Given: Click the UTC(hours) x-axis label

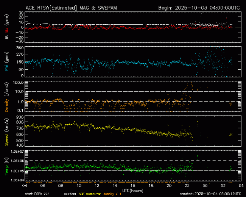Looking at the screenshot, I should pos(132,190).
